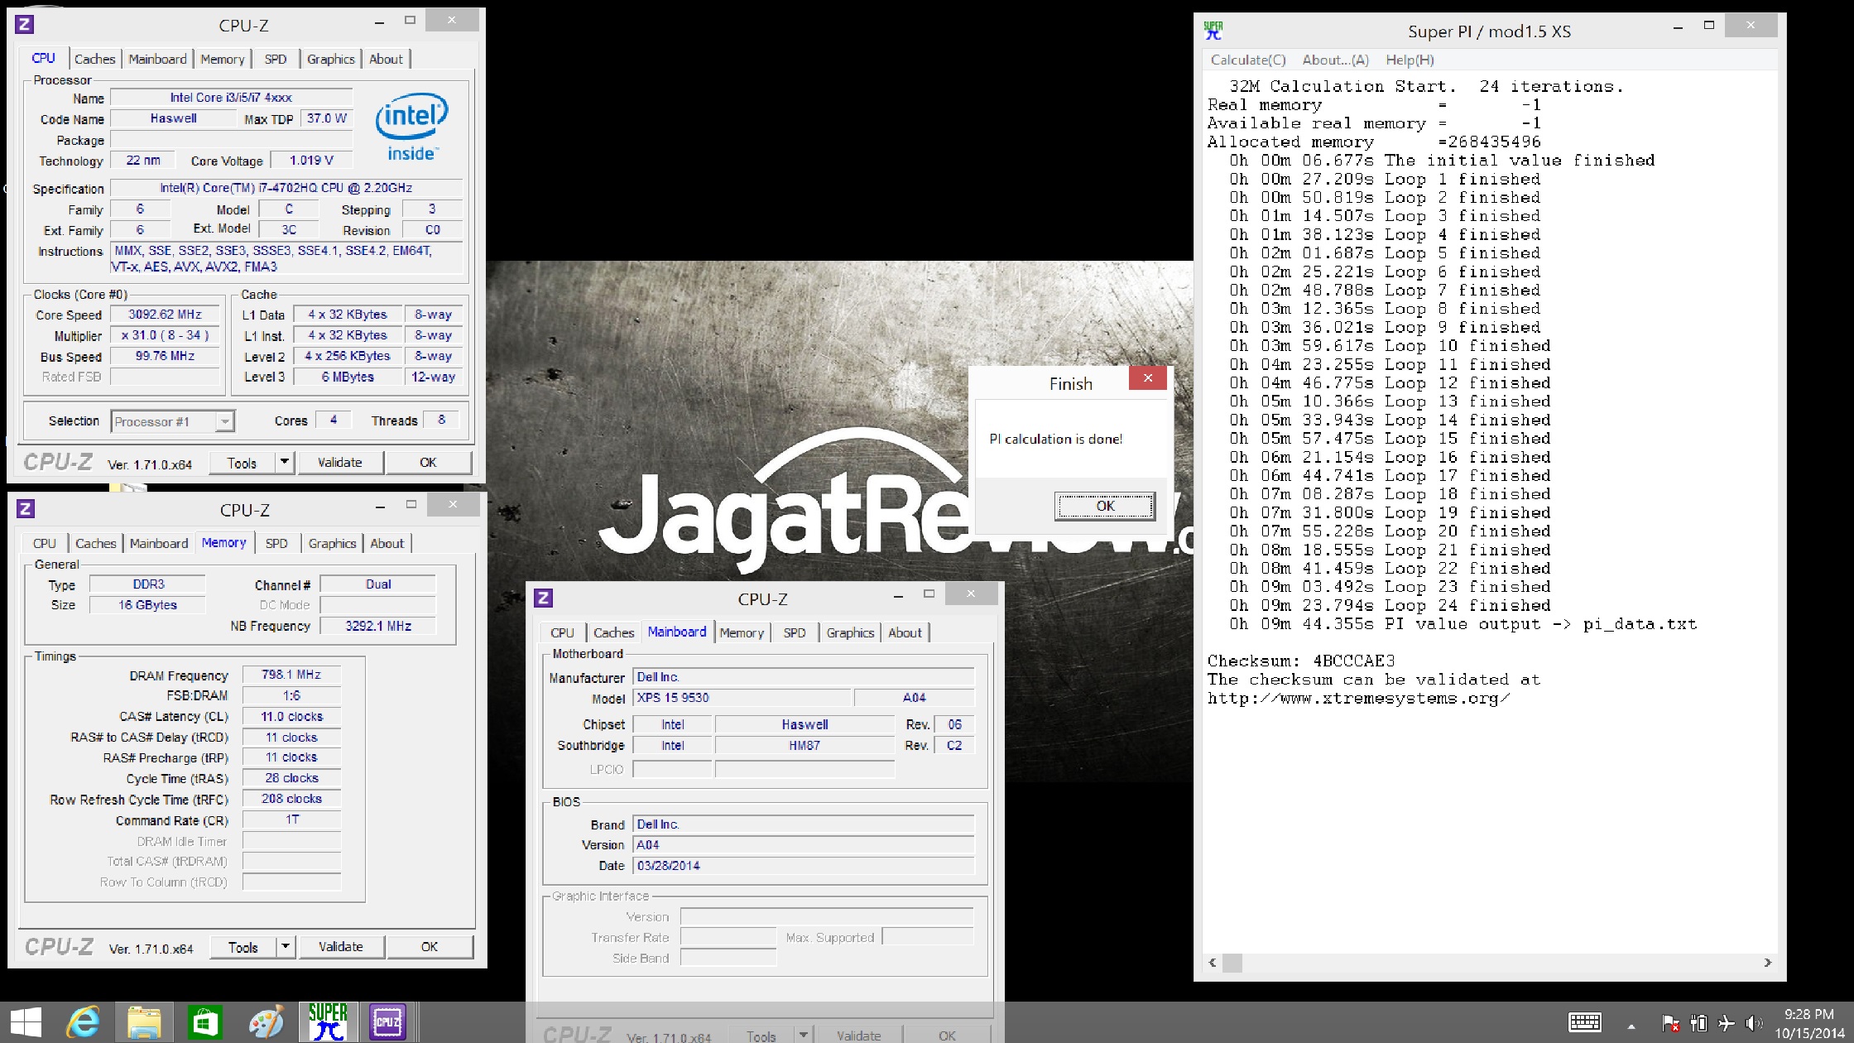The width and height of the screenshot is (1854, 1043).
Task: Click Validate in top CPU-Z window
Action: tap(340, 463)
